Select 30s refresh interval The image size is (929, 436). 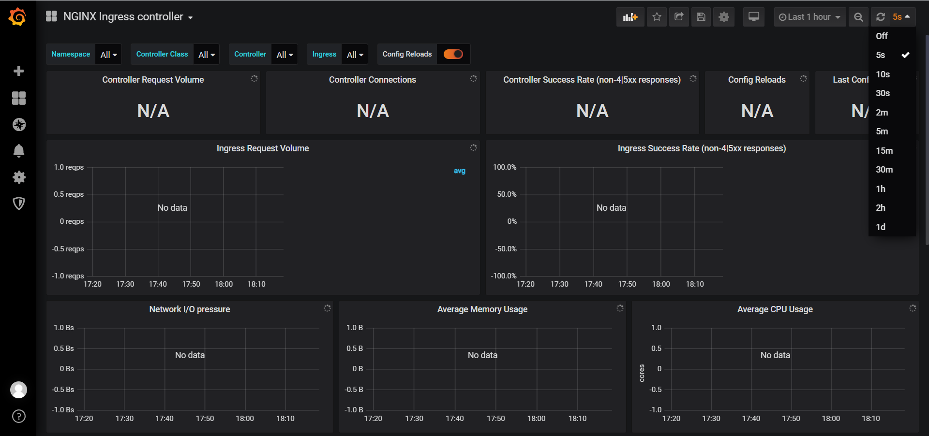pos(892,93)
